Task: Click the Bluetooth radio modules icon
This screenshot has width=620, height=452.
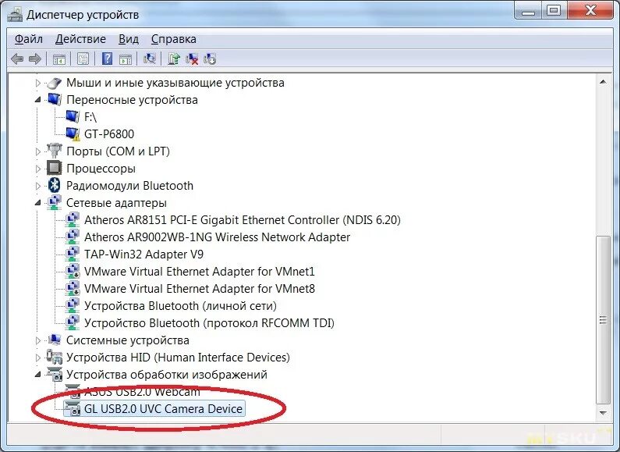Action: pos(54,185)
